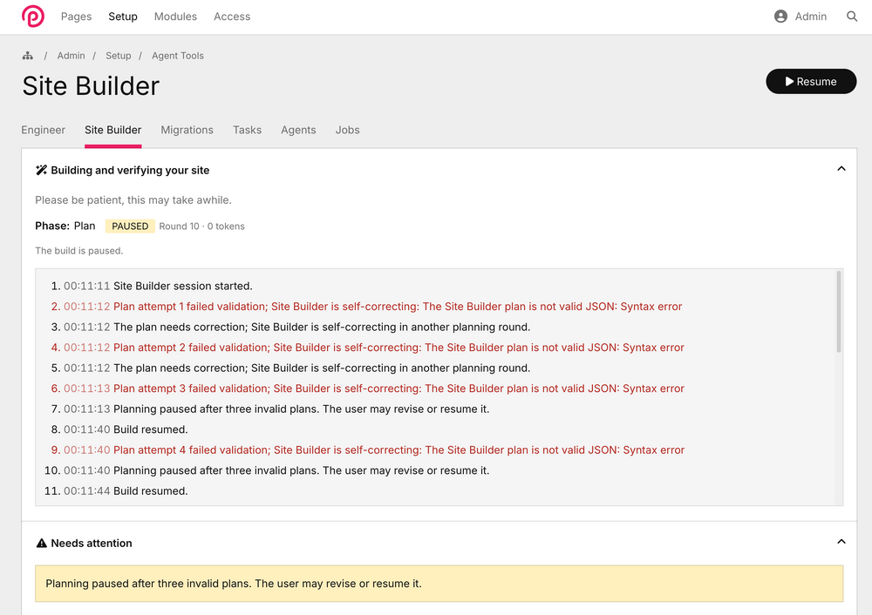Go to Admin breadcrumb link
The height and width of the screenshot is (615, 872).
coord(72,56)
